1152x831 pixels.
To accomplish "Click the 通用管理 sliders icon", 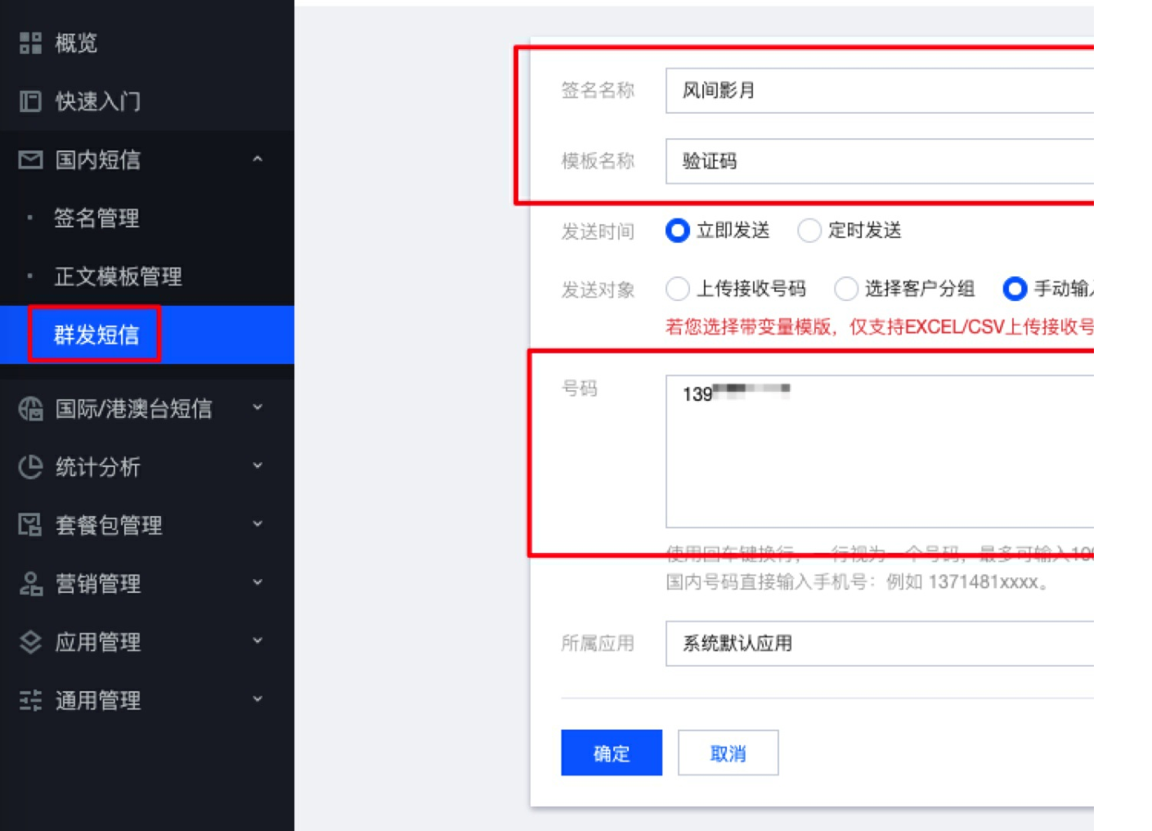I will [x=30, y=700].
